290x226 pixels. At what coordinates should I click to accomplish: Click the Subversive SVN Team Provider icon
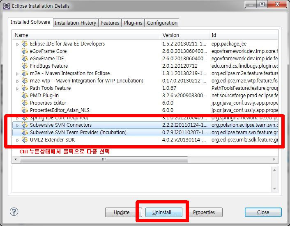[25, 132]
